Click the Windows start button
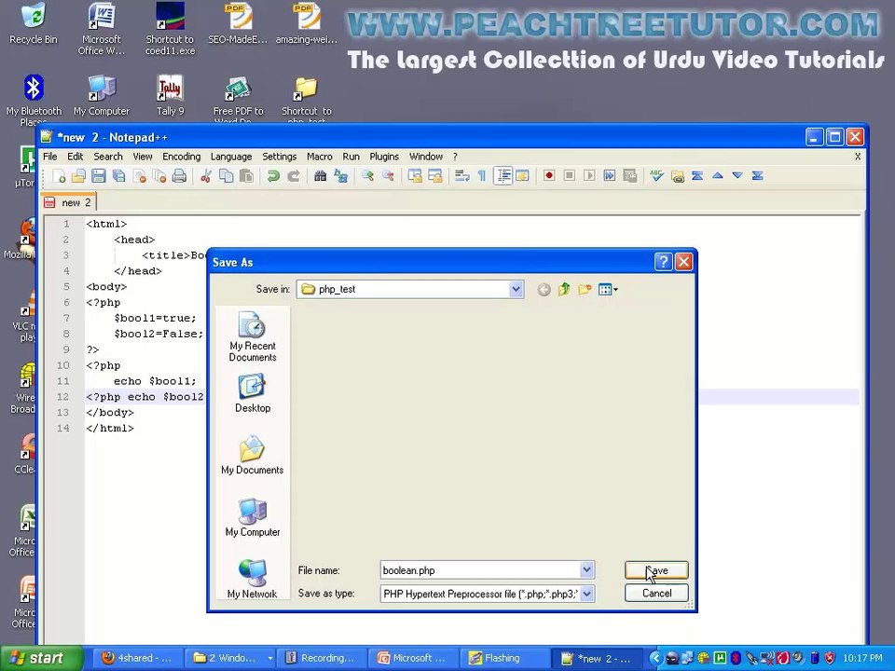Viewport: 895px width, 671px height. pos(42,659)
